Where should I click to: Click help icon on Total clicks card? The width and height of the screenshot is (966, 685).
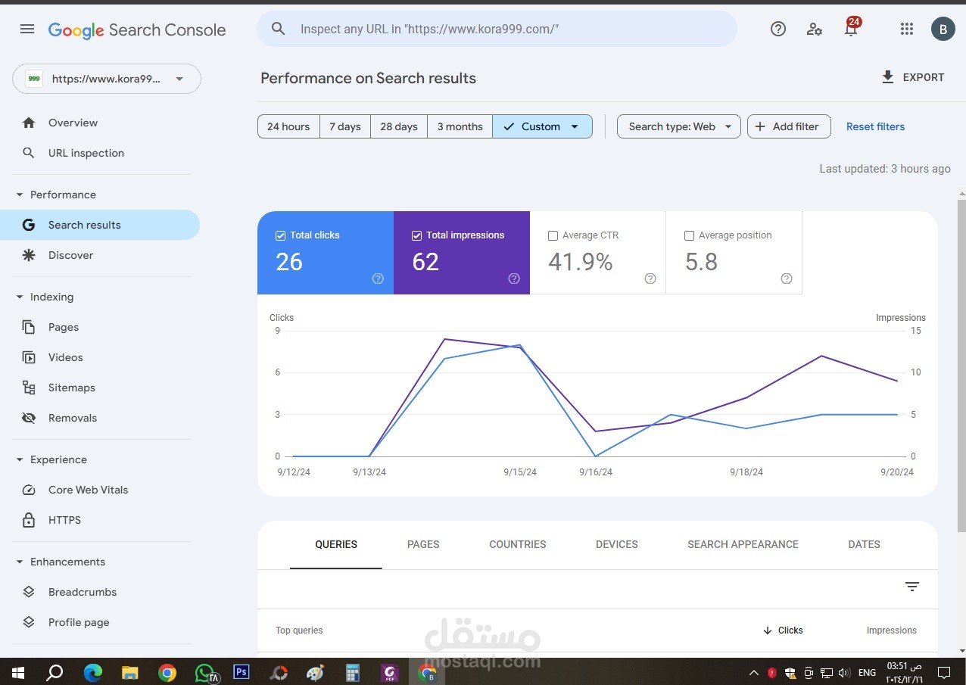[x=378, y=279]
